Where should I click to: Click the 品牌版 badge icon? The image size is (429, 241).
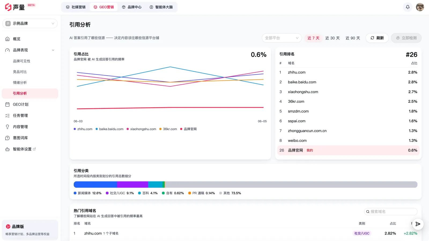coord(8,227)
